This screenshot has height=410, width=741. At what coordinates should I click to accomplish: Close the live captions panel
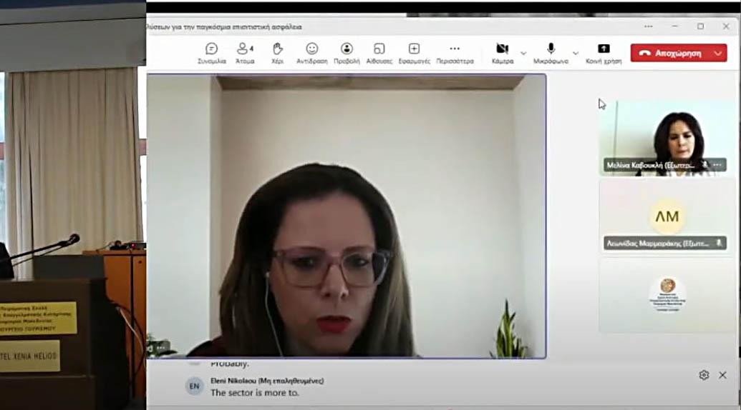pyautogui.click(x=723, y=375)
